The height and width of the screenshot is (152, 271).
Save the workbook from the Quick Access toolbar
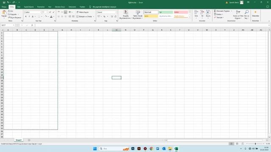[4, 3]
